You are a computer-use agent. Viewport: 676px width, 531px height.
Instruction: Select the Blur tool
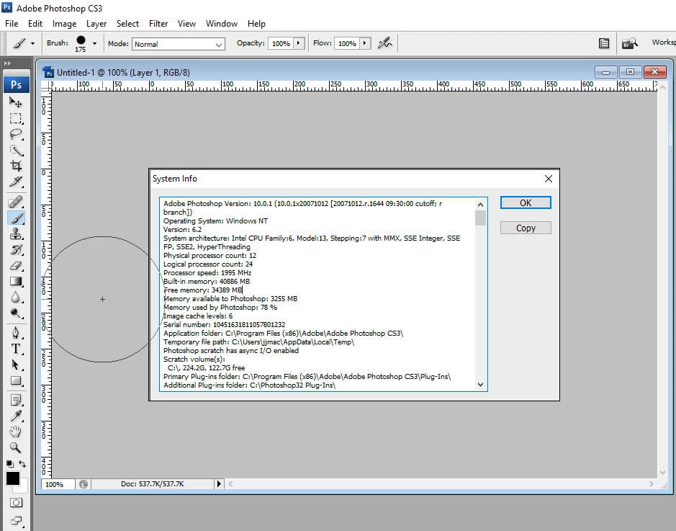point(16,298)
